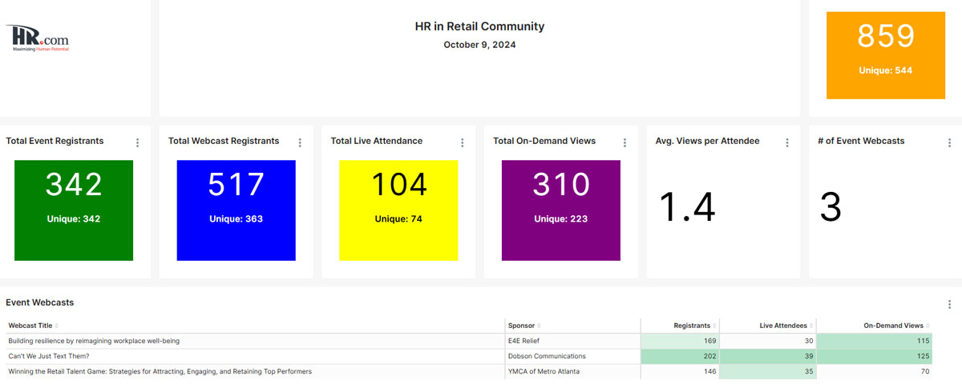The height and width of the screenshot is (392, 962).
Task: Click the 39 live attendees cell
Action: click(768, 356)
